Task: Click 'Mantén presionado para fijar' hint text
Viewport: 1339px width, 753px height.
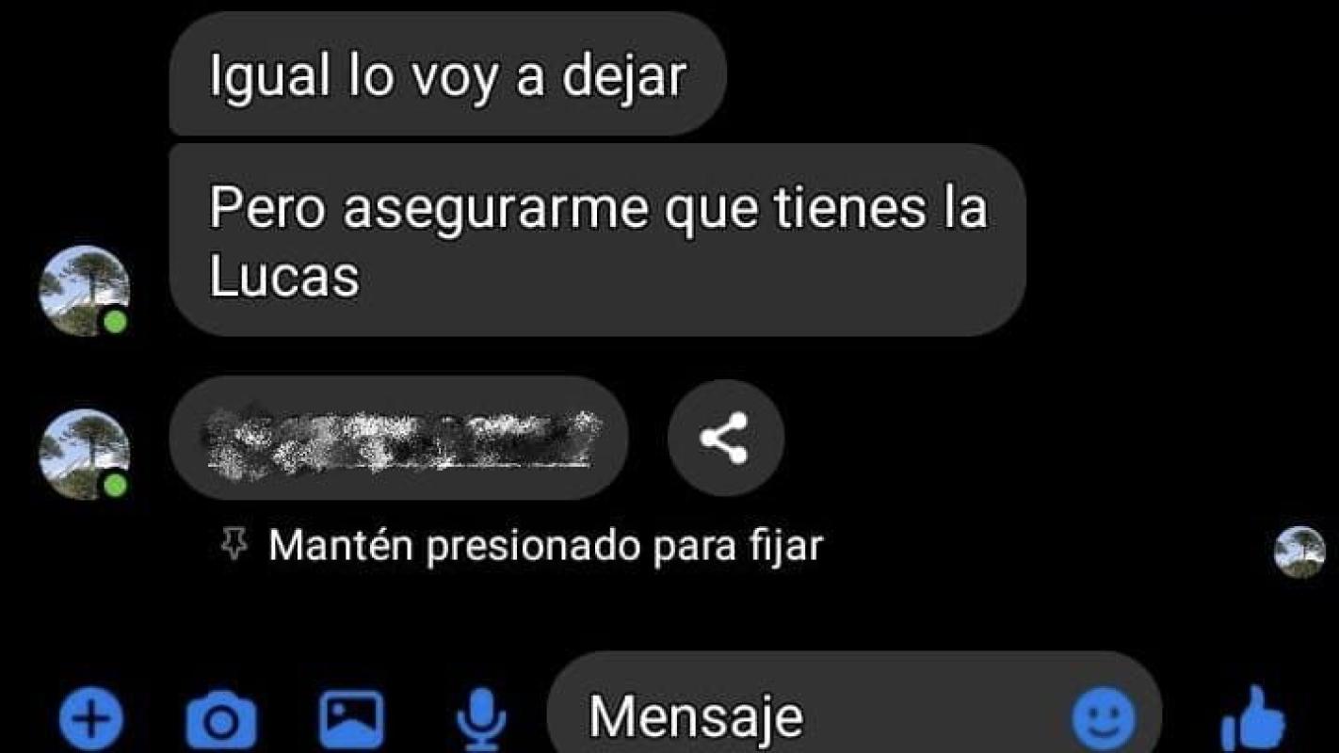Action: pos(545,545)
